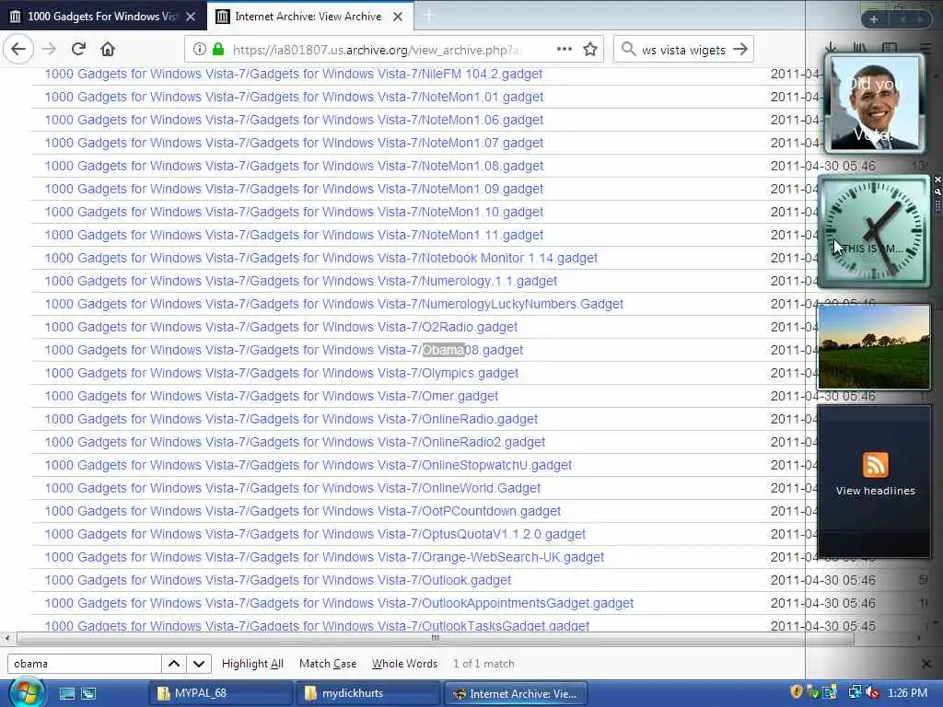Open the OutlookAppointmentsGadget.gadget link

[339, 603]
